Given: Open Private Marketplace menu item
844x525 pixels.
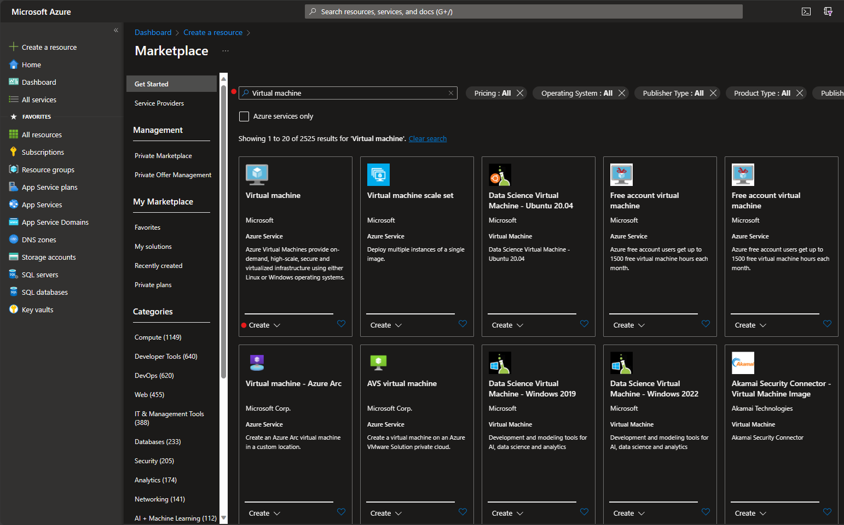Looking at the screenshot, I should click(163, 156).
